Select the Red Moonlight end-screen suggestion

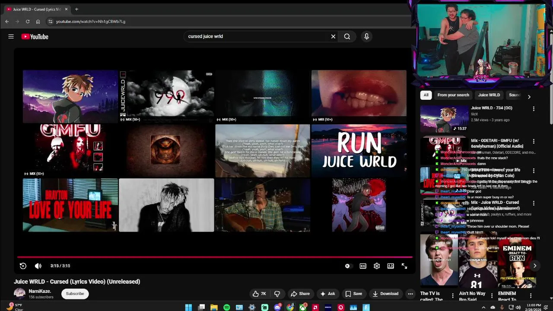(359, 205)
